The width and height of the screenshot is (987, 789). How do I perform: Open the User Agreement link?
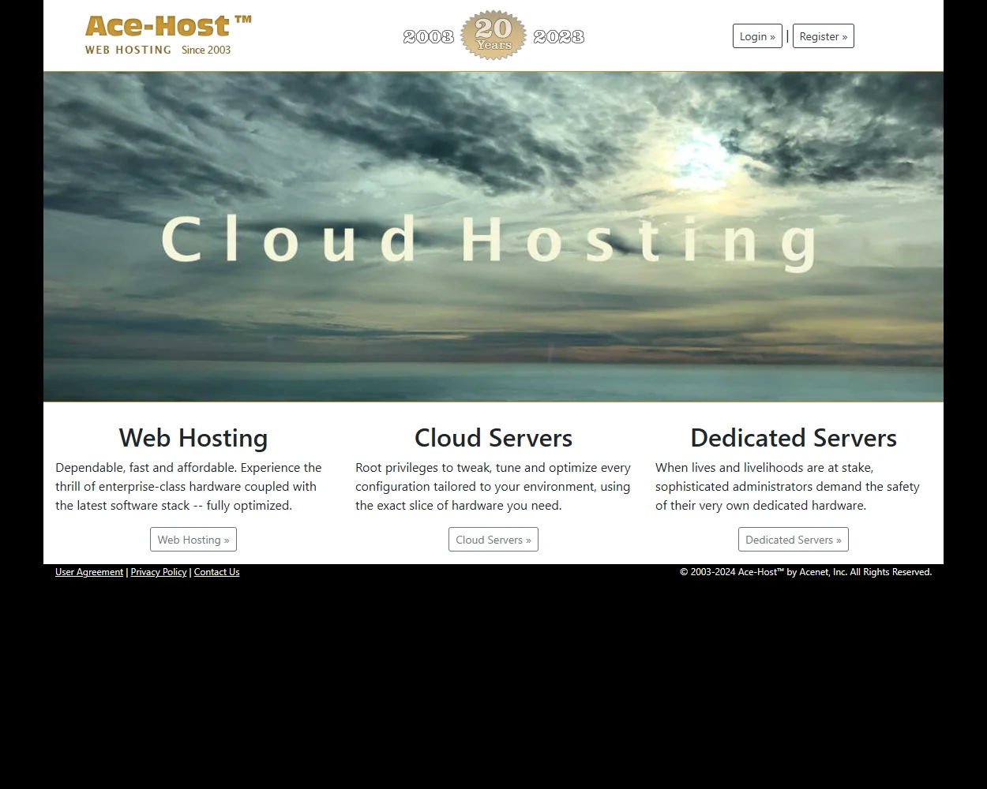88,572
